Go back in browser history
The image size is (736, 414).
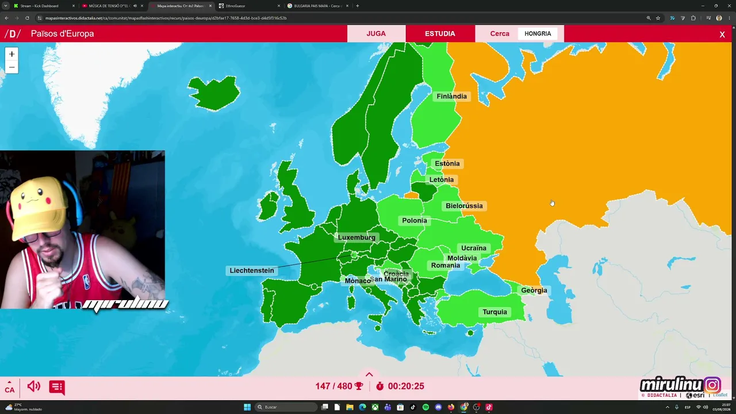click(x=7, y=18)
